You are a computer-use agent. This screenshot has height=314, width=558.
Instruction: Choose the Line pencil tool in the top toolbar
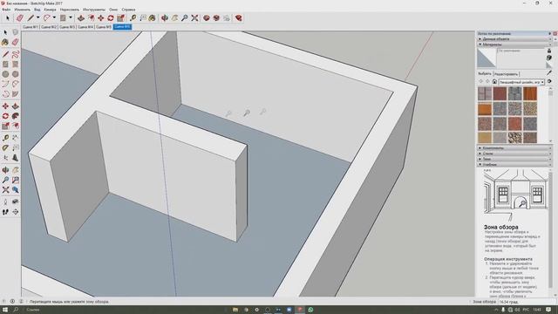click(x=31, y=17)
